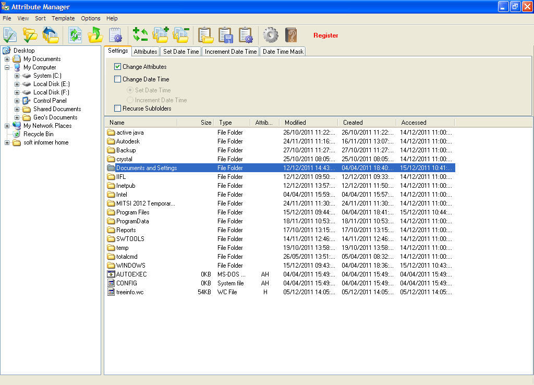Select the add folder to clipboard icon

161,34
